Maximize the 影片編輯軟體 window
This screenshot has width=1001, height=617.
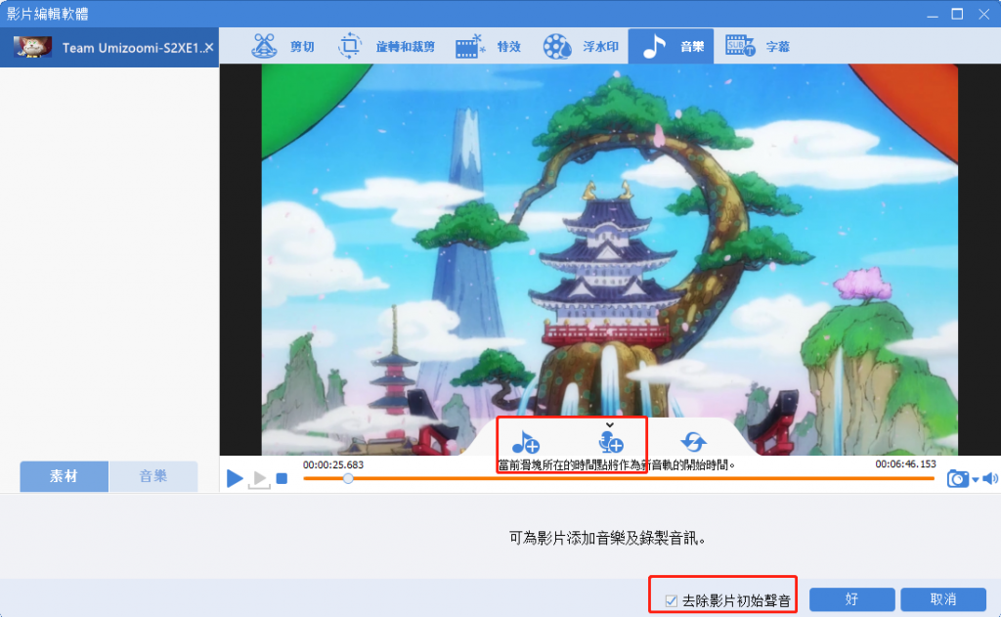(957, 14)
